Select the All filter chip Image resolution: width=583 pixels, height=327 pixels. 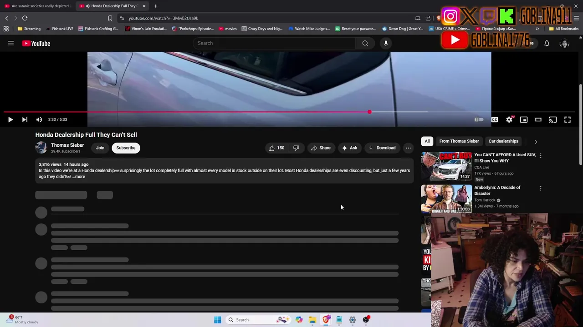click(427, 141)
